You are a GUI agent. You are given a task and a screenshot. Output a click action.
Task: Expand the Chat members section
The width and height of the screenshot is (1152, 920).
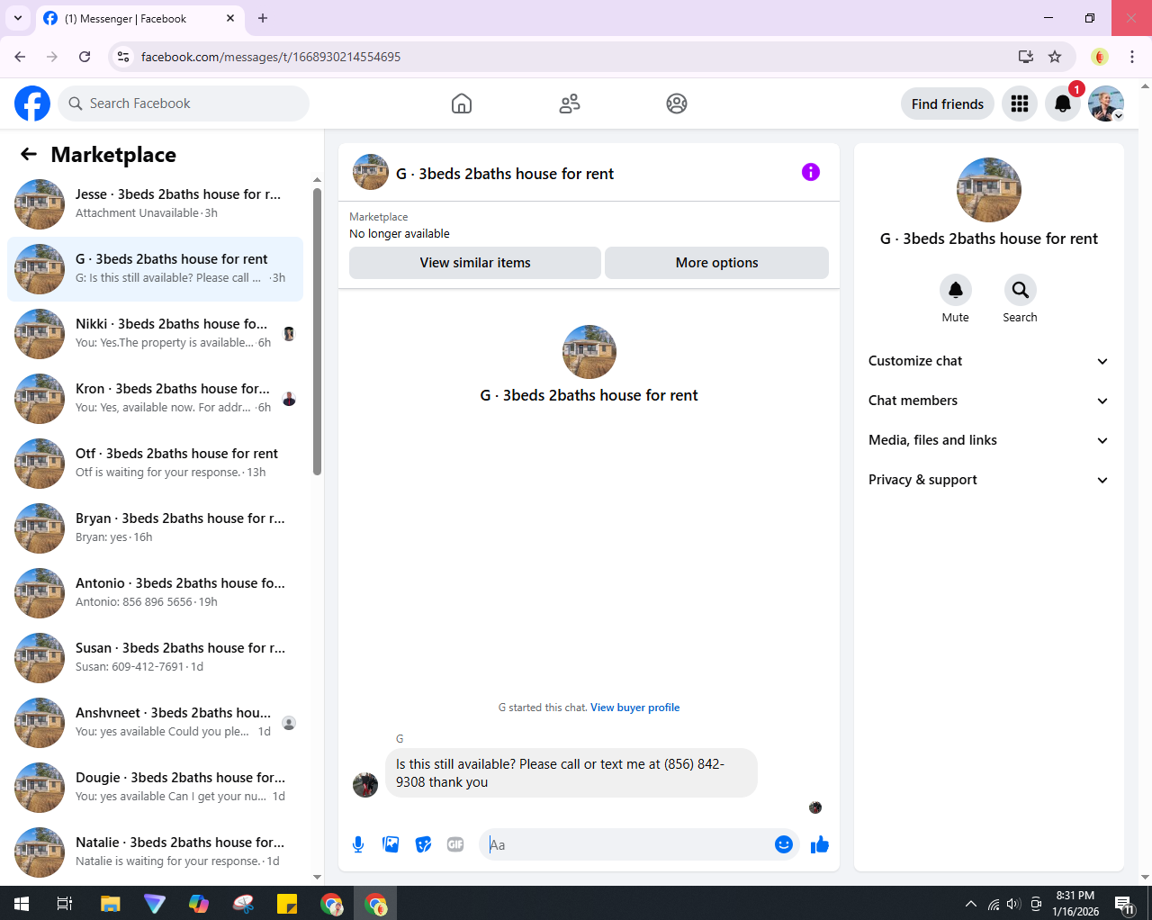pos(988,401)
